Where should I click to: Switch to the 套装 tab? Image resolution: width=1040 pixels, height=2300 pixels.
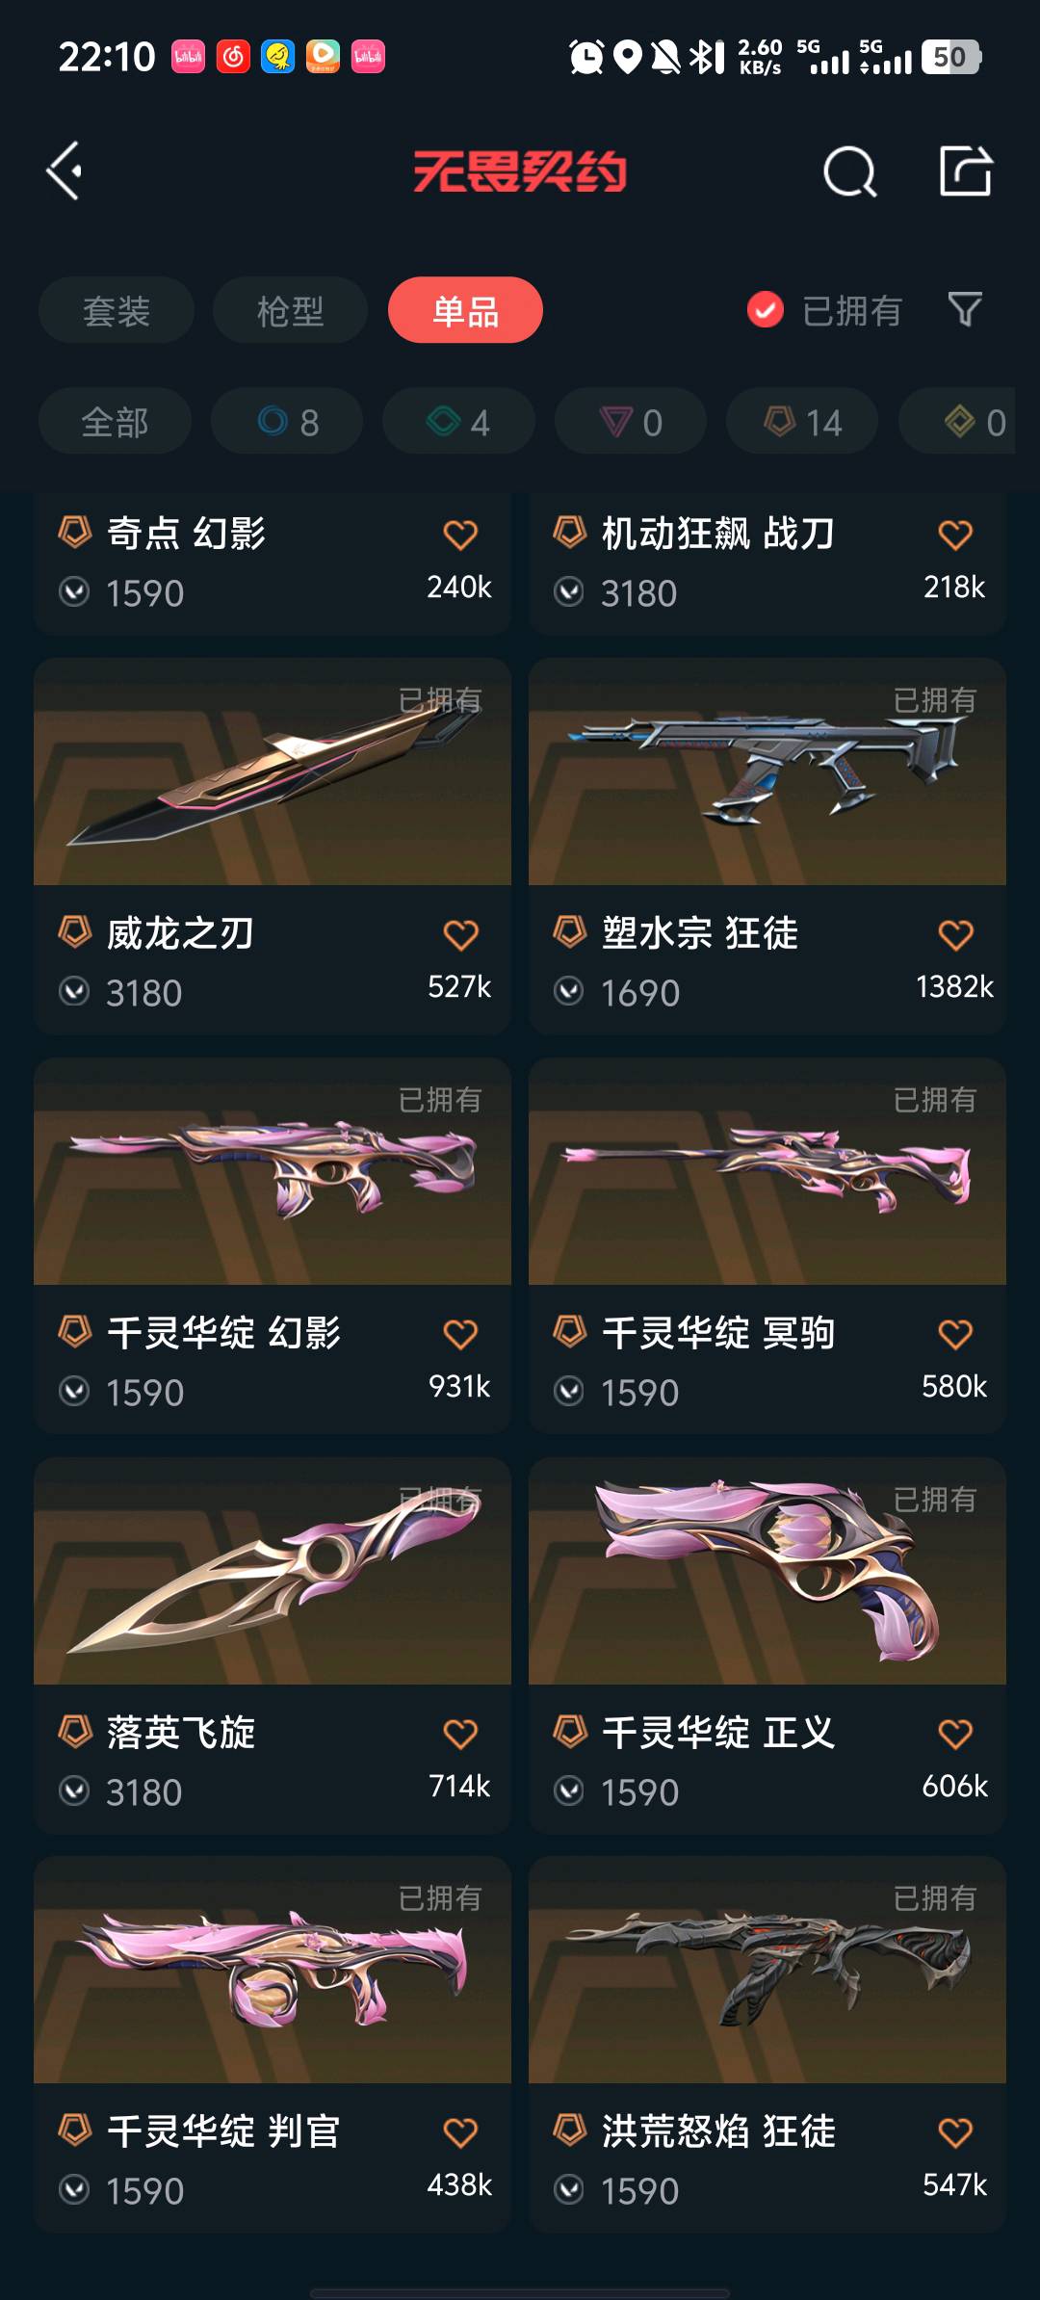click(117, 310)
